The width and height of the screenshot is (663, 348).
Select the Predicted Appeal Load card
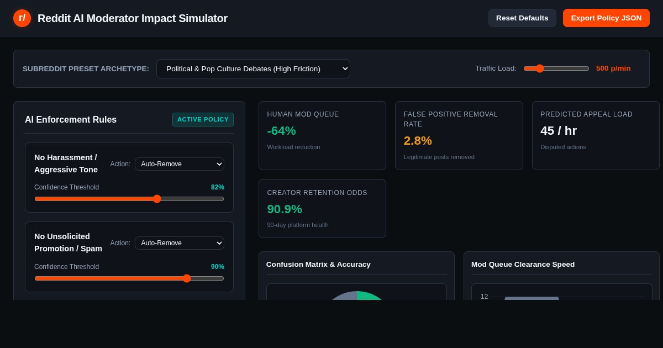596,135
